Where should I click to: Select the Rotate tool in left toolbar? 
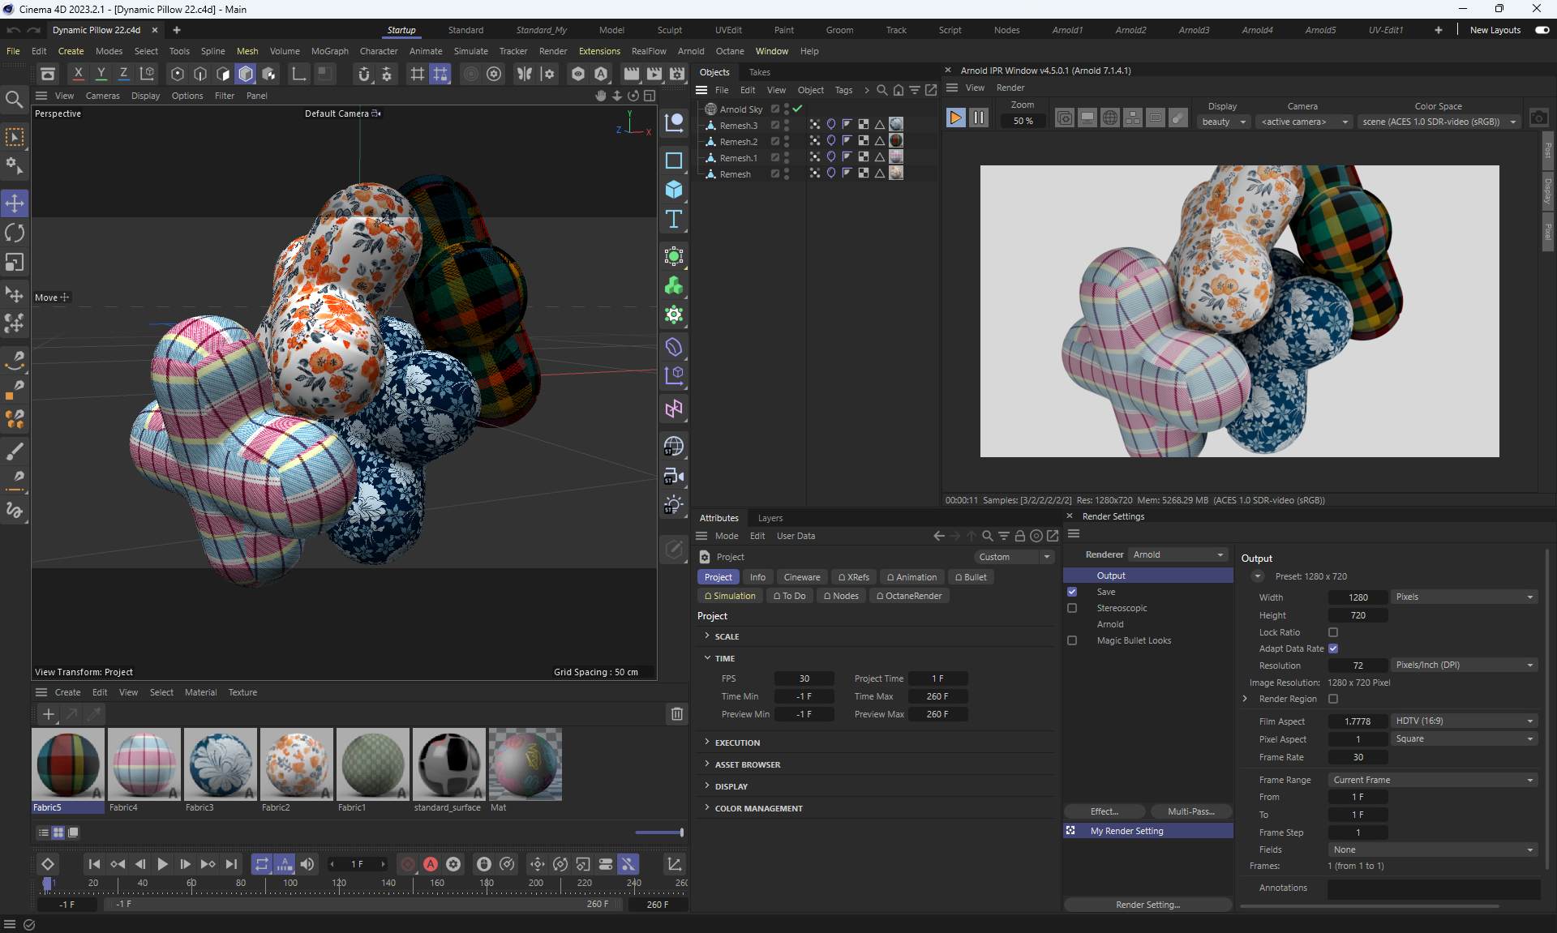15,233
